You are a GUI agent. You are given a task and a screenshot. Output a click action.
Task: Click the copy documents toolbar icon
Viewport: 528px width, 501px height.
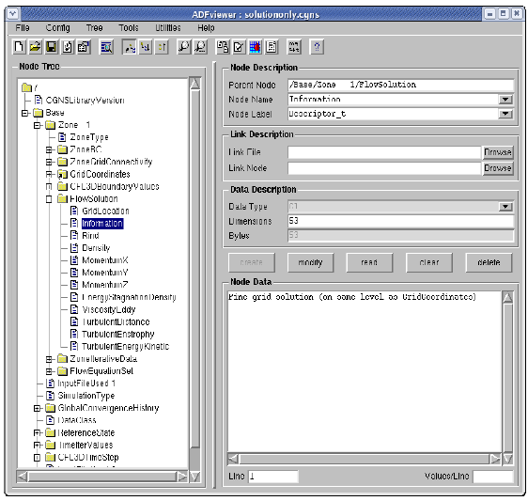[223, 47]
